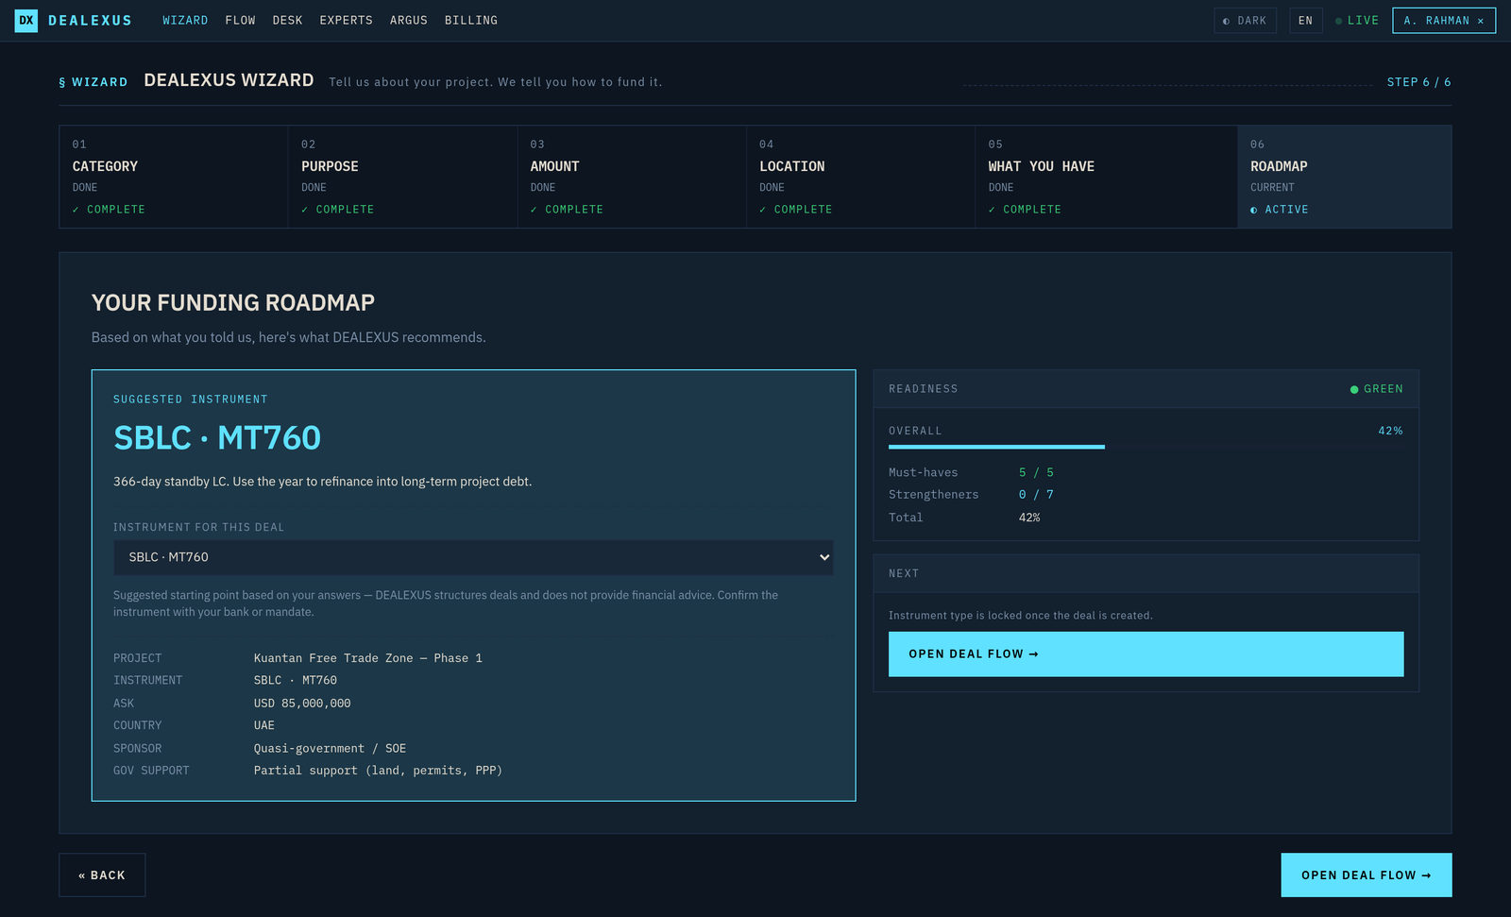Screen dimensions: 1511x917
Task: Click the GREEN readiness status indicator
Action: click(x=1377, y=389)
